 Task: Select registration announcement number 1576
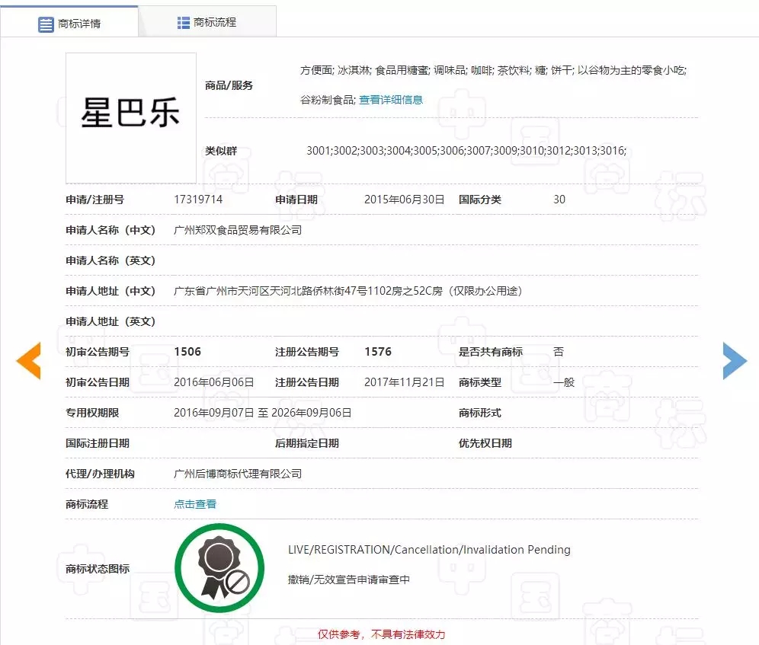(377, 352)
